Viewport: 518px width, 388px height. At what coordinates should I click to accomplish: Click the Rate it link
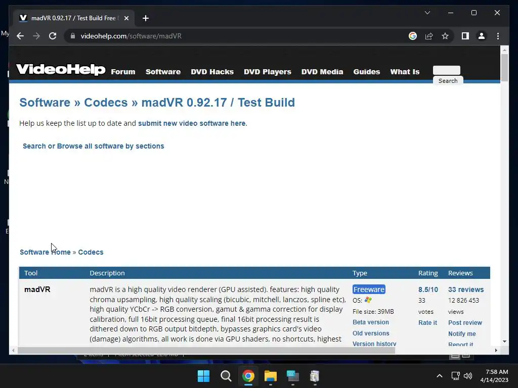point(427,323)
